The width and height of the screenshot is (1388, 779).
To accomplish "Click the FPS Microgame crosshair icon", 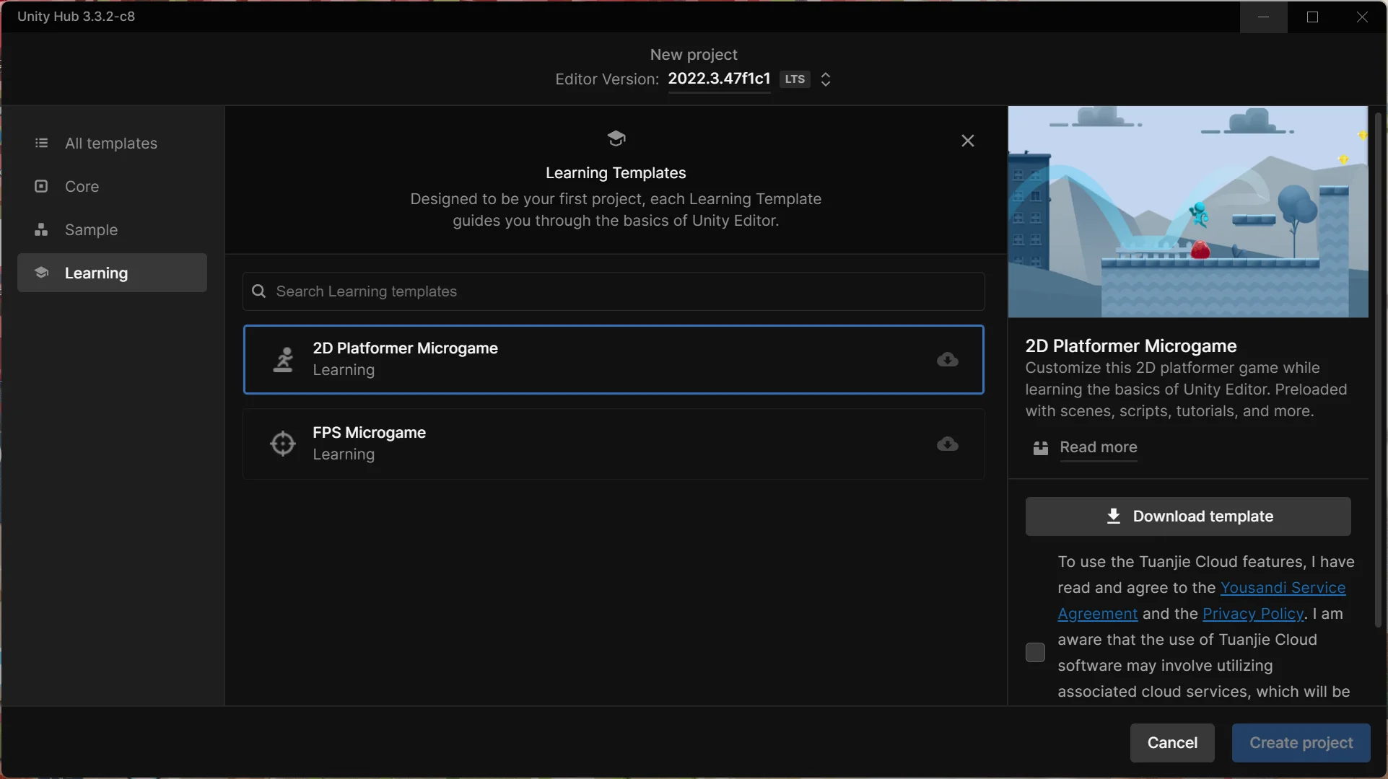I will [282, 443].
